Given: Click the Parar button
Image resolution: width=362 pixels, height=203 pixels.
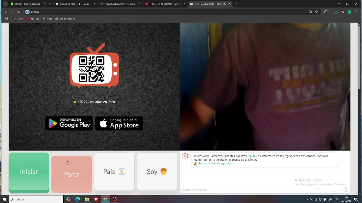Looking at the screenshot, I should pyautogui.click(x=72, y=174).
